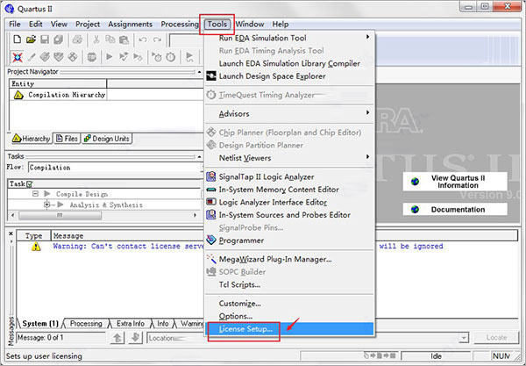This screenshot has height=366, width=526.
Task: Open the Assignments menu
Action: (x=130, y=25)
